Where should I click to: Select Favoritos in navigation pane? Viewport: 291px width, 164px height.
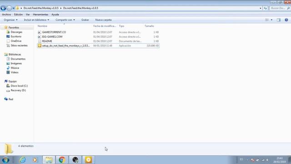(14, 27)
